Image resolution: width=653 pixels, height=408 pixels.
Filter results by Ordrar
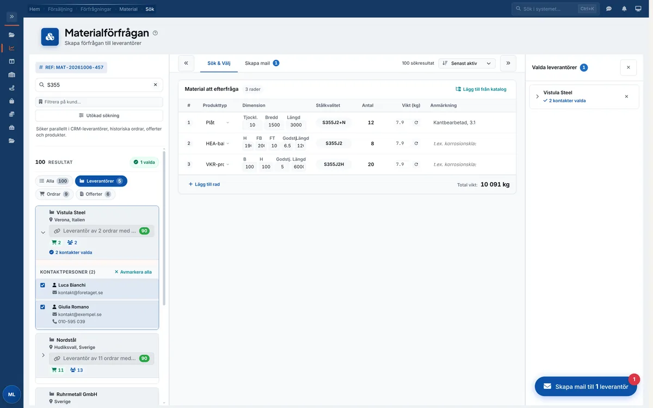coord(54,194)
